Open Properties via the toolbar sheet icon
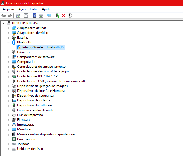 pos(26,16)
